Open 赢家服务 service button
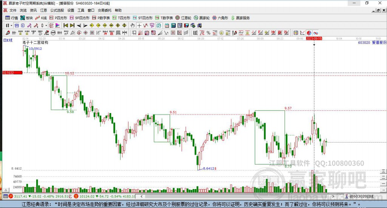 (240, 18)
